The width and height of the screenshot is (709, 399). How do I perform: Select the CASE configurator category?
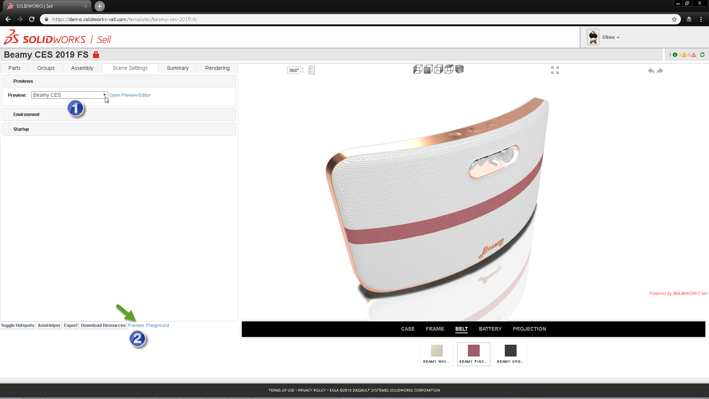(x=408, y=329)
